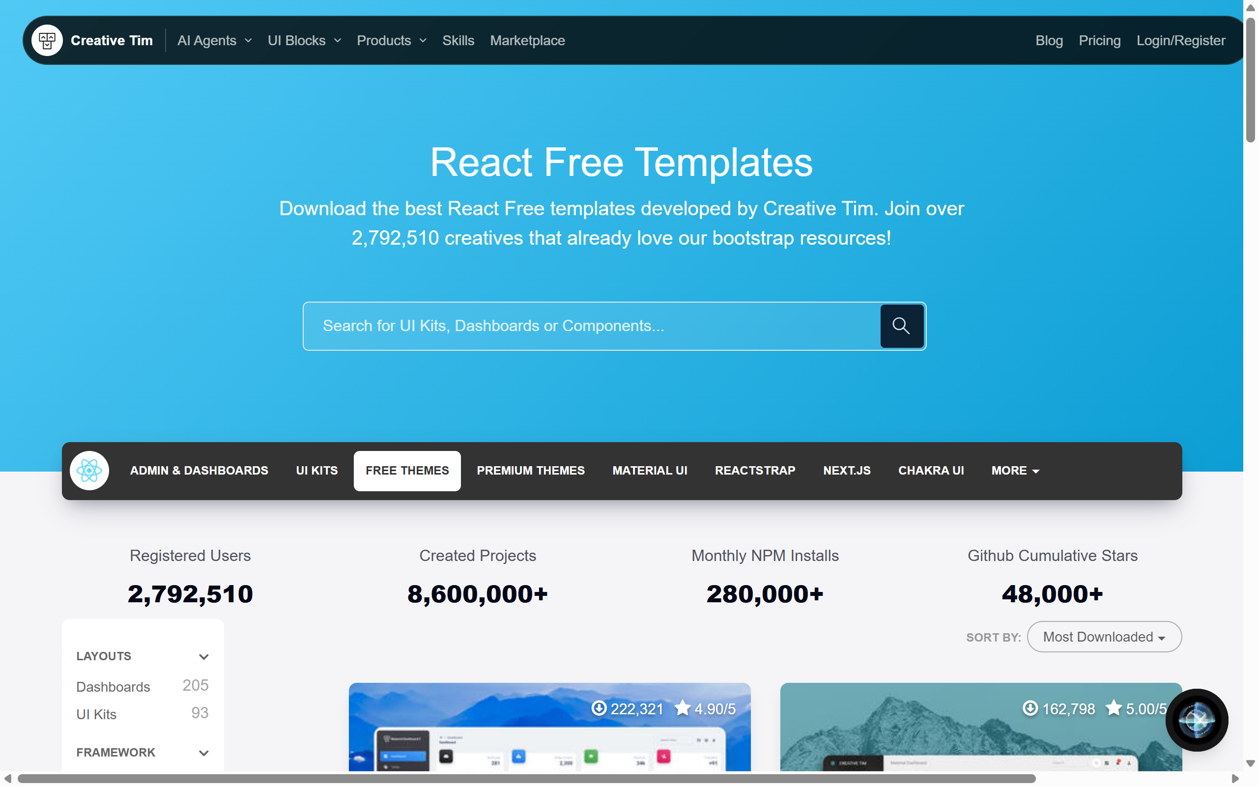1258x786 pixels.
Task: Switch to the Premium Themes tab
Action: click(530, 471)
